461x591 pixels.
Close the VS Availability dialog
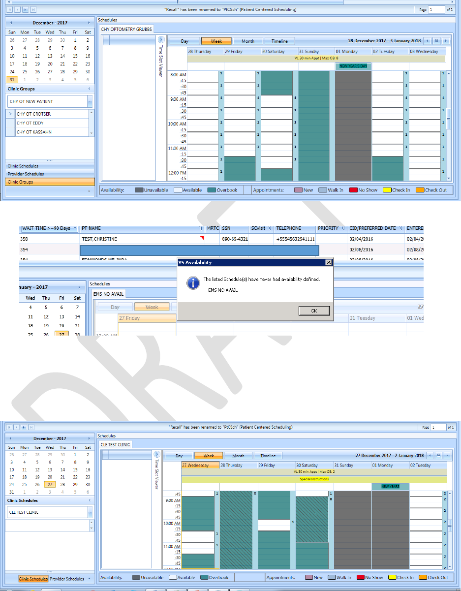point(329,263)
